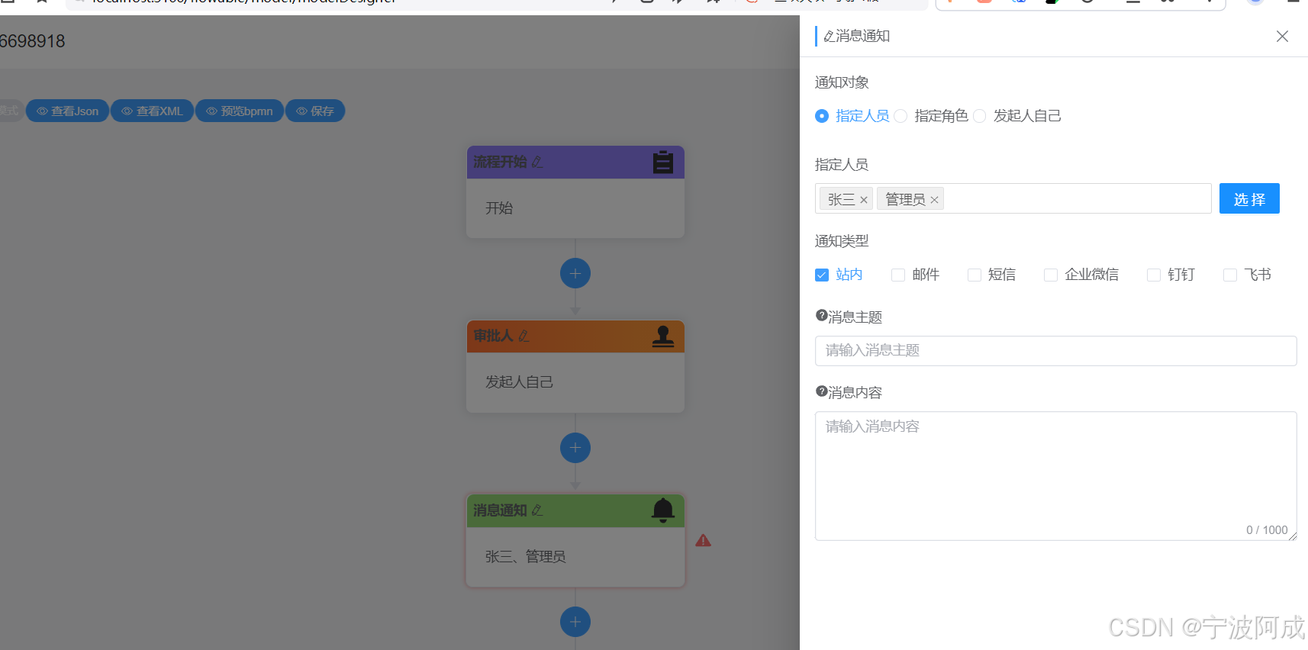Enable the 短信 notification checkbox
The height and width of the screenshot is (650, 1308).
(x=975, y=275)
